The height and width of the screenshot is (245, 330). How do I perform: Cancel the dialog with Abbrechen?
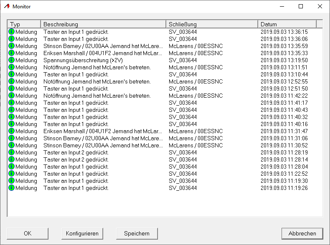pyautogui.click(x=302, y=233)
